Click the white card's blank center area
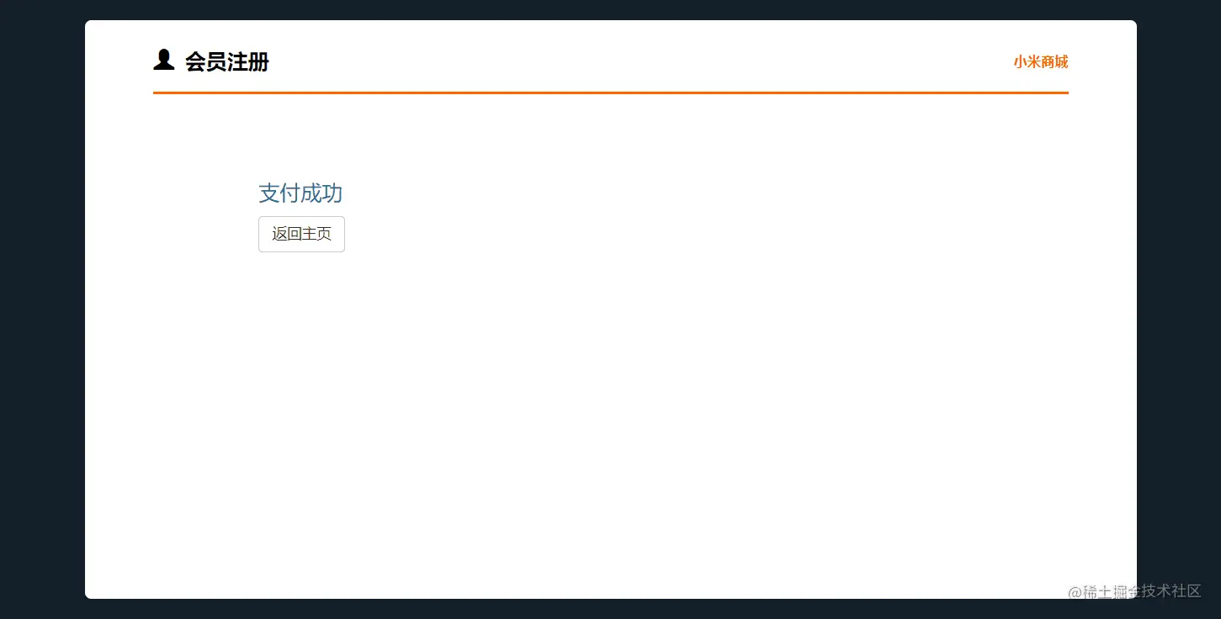The width and height of the screenshot is (1221, 619). [611, 378]
